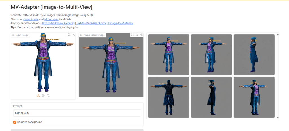Image resolution: width=289 pixels, height=131 pixels.
Task: Click the "Input Image" panel label
Action: (20, 35)
